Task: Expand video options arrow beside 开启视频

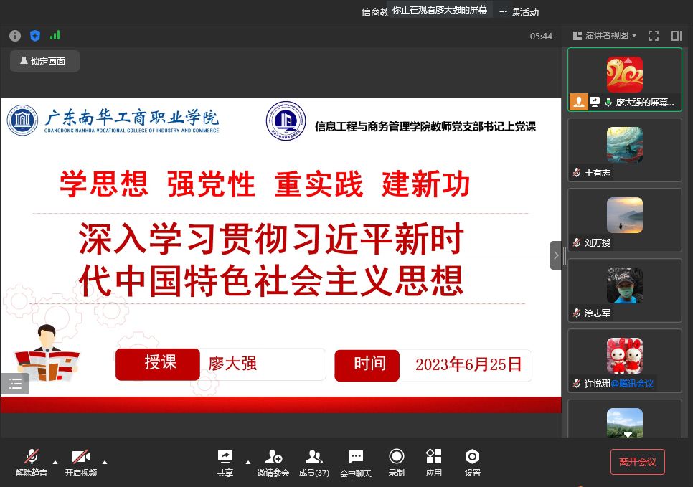Action: (105, 461)
